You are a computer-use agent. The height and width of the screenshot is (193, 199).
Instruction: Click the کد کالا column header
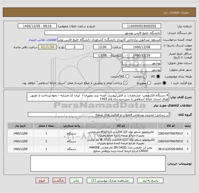(x=171, y=126)
